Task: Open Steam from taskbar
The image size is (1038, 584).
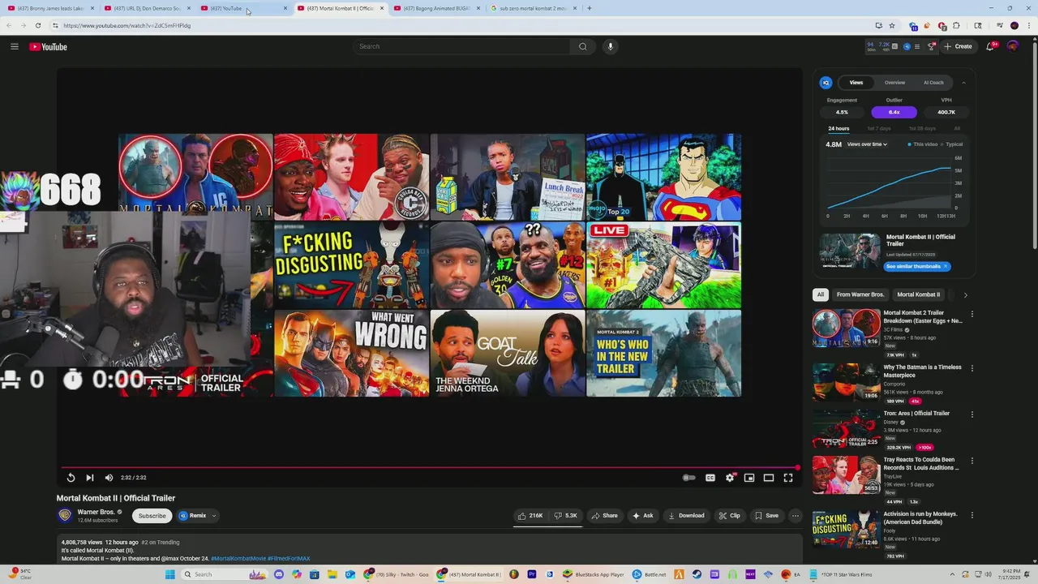Action: 697,574
